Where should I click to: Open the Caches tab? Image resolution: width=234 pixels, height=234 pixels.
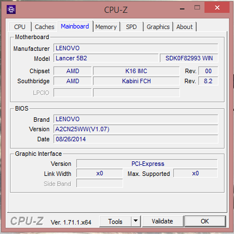click(45, 27)
